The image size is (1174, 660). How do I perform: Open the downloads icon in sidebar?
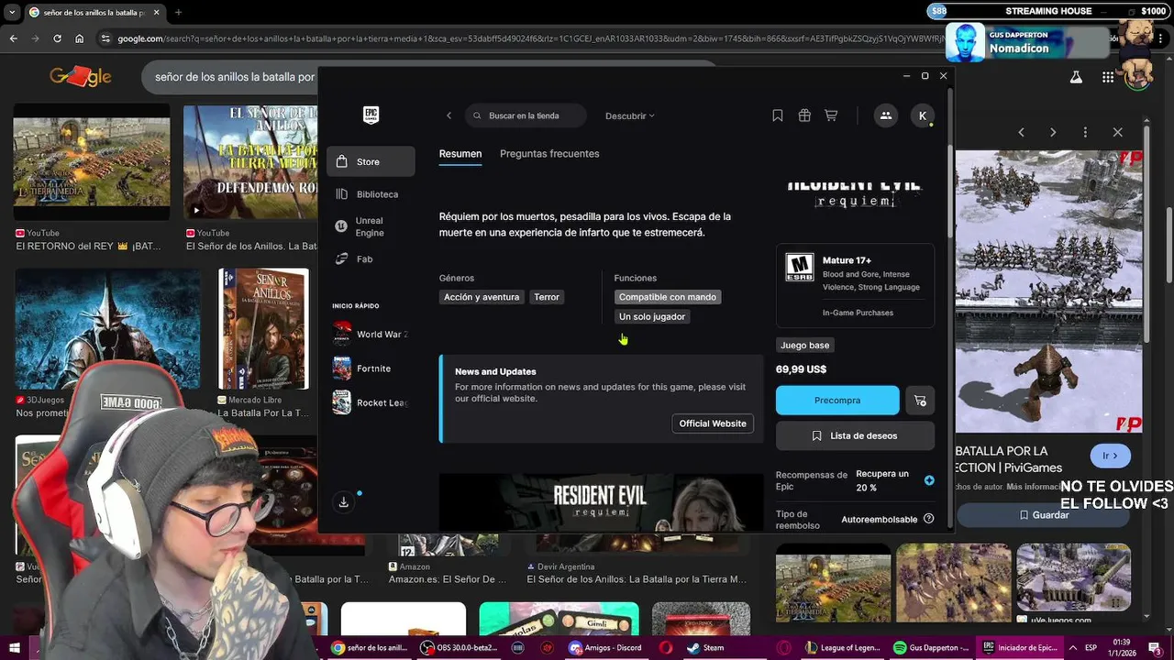(x=344, y=502)
